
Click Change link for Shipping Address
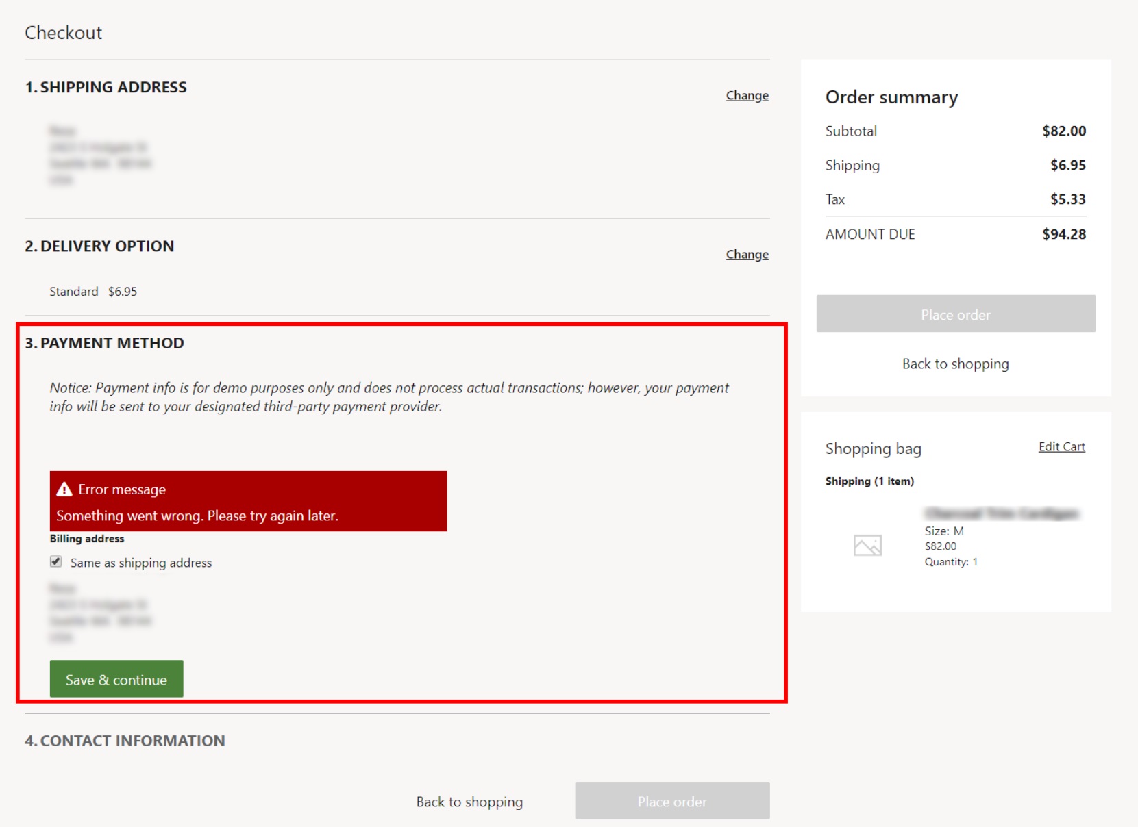point(747,95)
